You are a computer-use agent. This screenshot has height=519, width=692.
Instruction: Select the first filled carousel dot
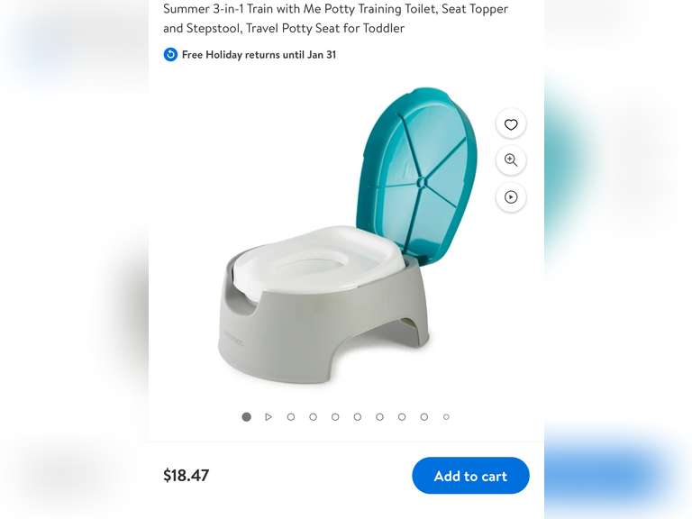pos(246,416)
